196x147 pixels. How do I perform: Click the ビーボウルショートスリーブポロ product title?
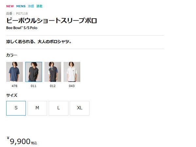click(52, 21)
